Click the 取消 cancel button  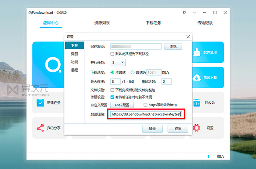(178, 128)
